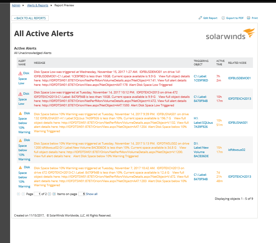The height and width of the screenshot is (243, 276).
Task: Open related node idfdtwsus02
Action: coord(237,150)
